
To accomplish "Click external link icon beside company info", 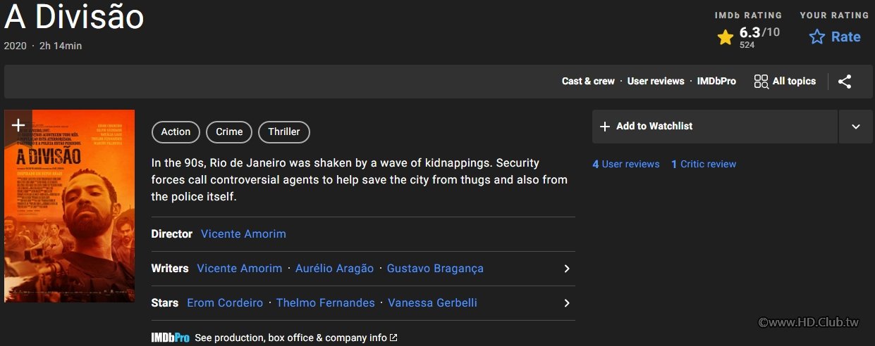I will [x=393, y=338].
